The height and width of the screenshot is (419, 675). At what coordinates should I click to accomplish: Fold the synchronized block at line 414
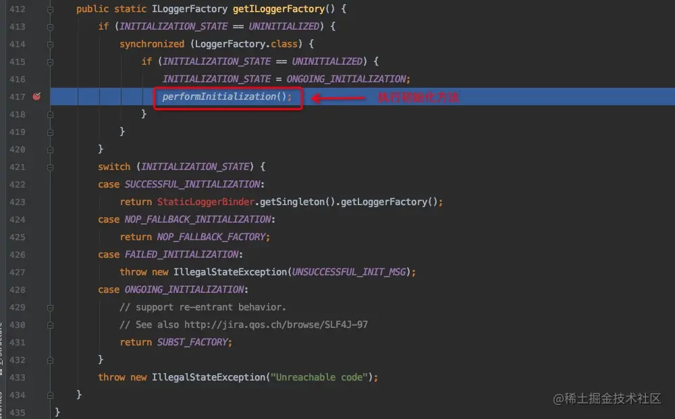pos(51,45)
